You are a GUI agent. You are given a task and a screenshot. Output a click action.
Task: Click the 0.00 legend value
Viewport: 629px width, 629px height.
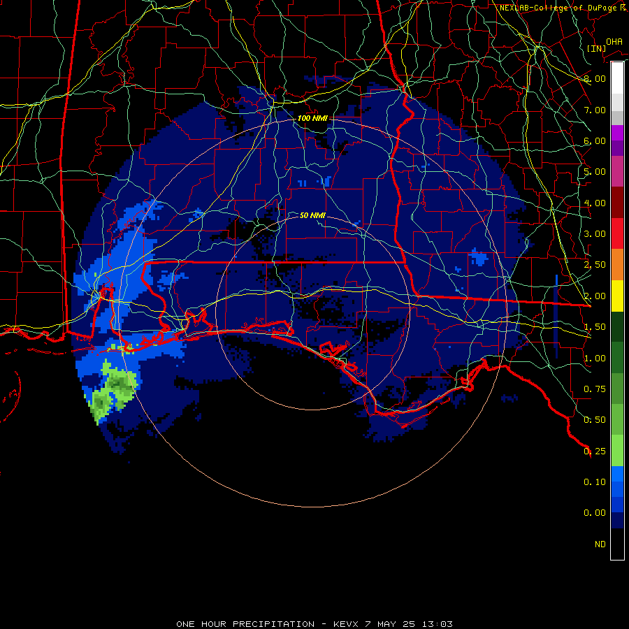click(595, 513)
